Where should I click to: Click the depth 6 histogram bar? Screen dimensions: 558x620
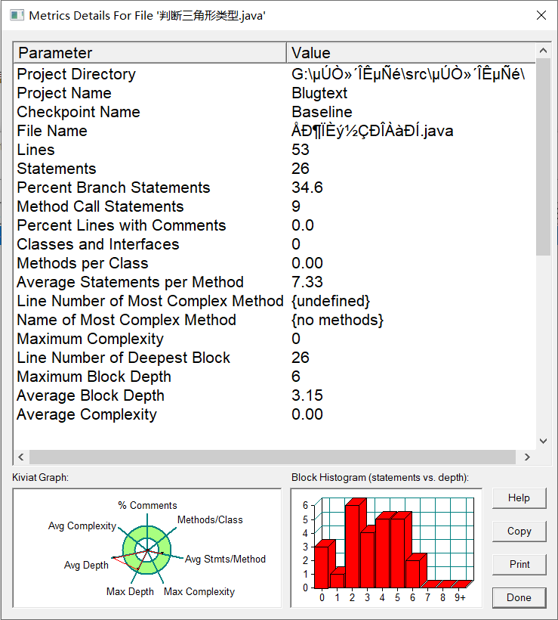pos(413,574)
